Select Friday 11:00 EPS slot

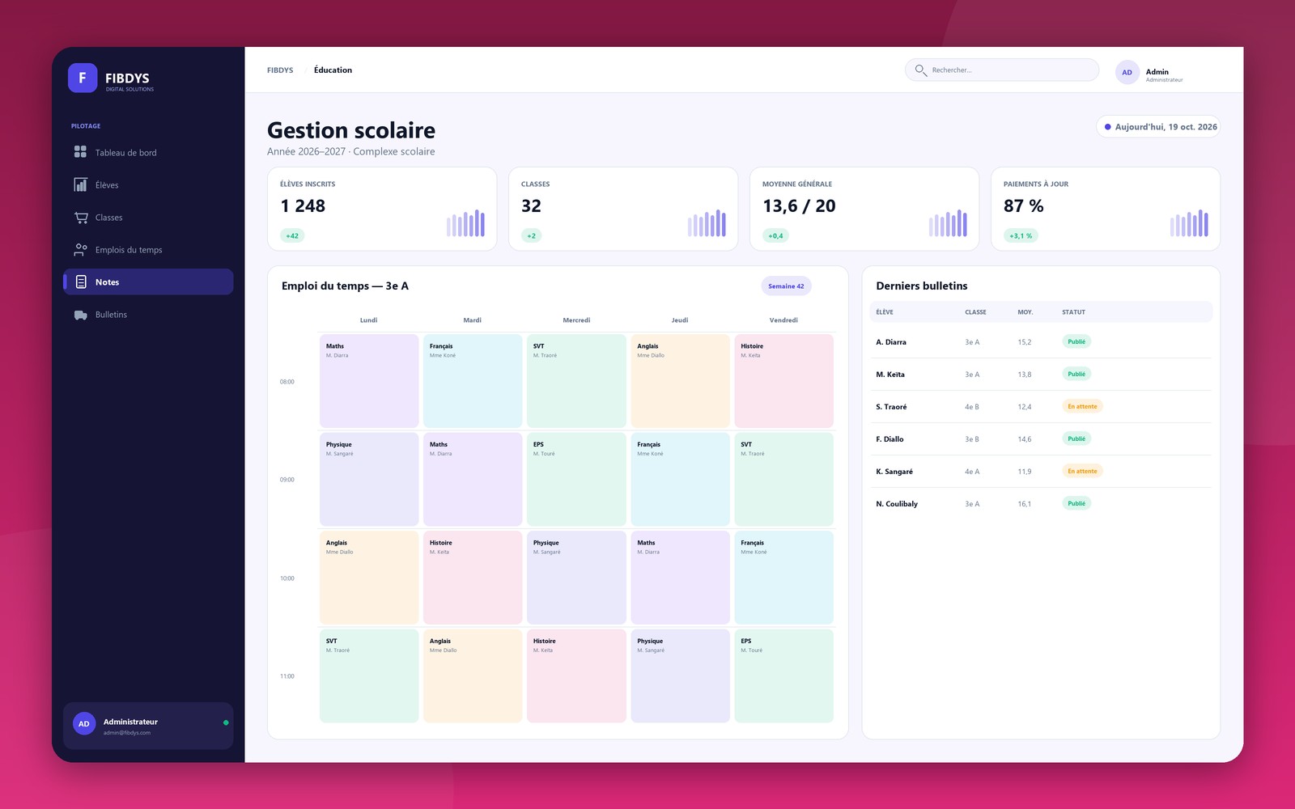pos(783,676)
